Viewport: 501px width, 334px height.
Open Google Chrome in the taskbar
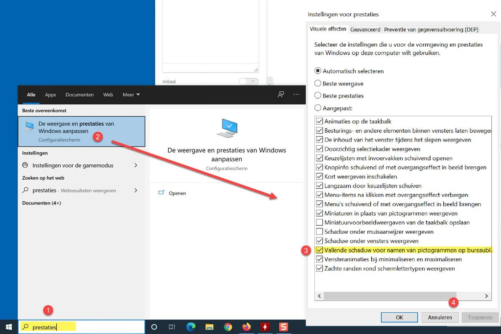point(228,327)
